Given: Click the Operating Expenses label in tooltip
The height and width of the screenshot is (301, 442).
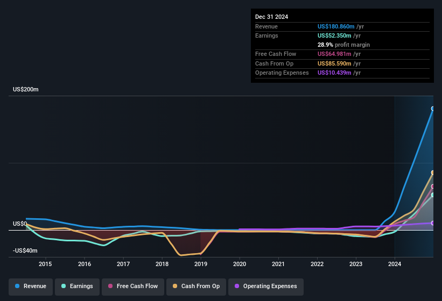Looking at the screenshot, I should point(282,73).
